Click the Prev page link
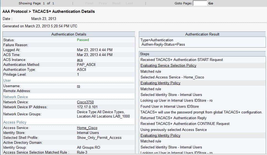Viewport: 267px width, 155px height. 103,3
